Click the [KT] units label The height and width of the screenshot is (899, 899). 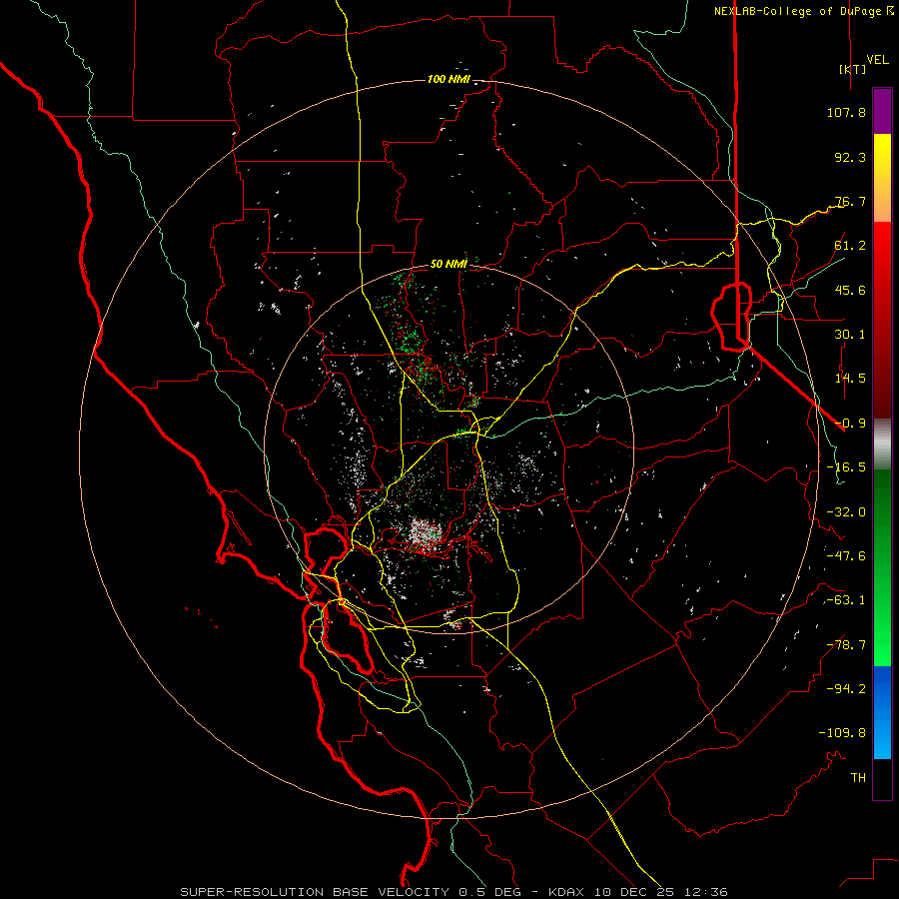pyautogui.click(x=853, y=69)
